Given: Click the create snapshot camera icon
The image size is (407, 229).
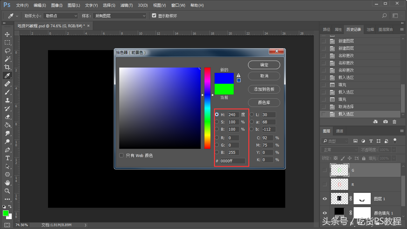Looking at the screenshot, I should coord(385,122).
